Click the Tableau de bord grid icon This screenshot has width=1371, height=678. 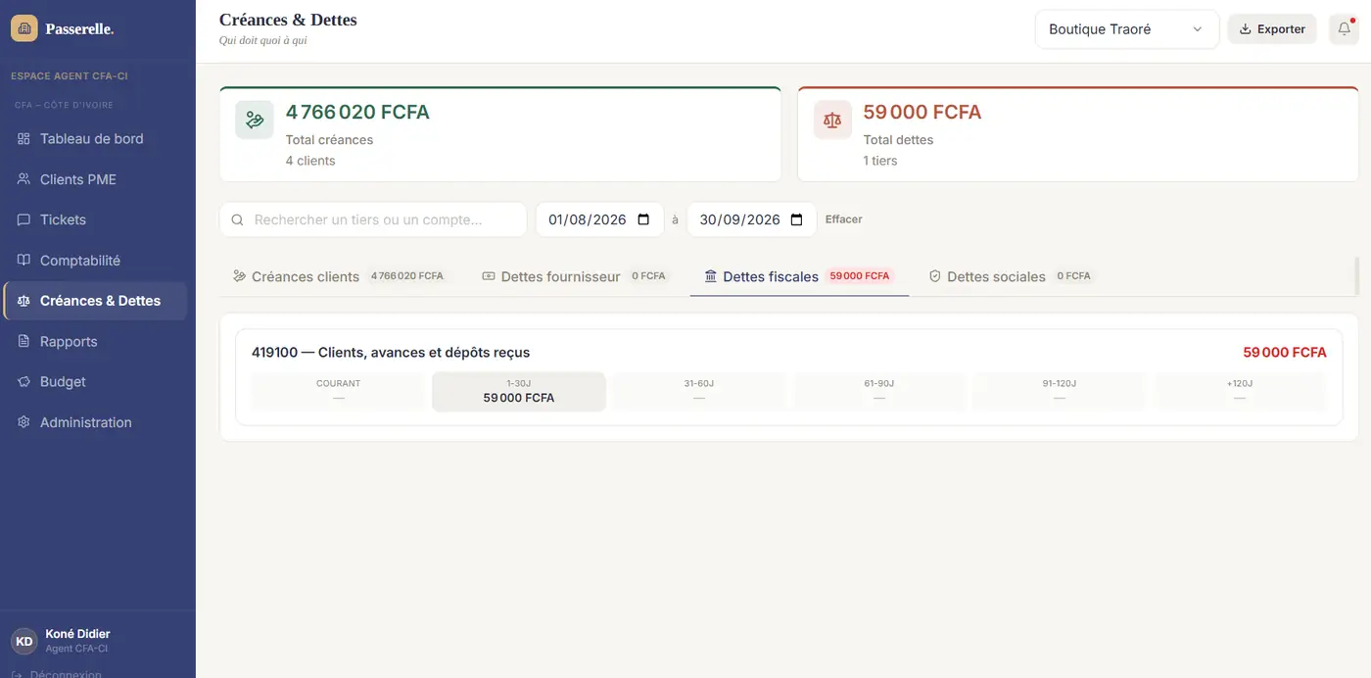pyautogui.click(x=24, y=139)
